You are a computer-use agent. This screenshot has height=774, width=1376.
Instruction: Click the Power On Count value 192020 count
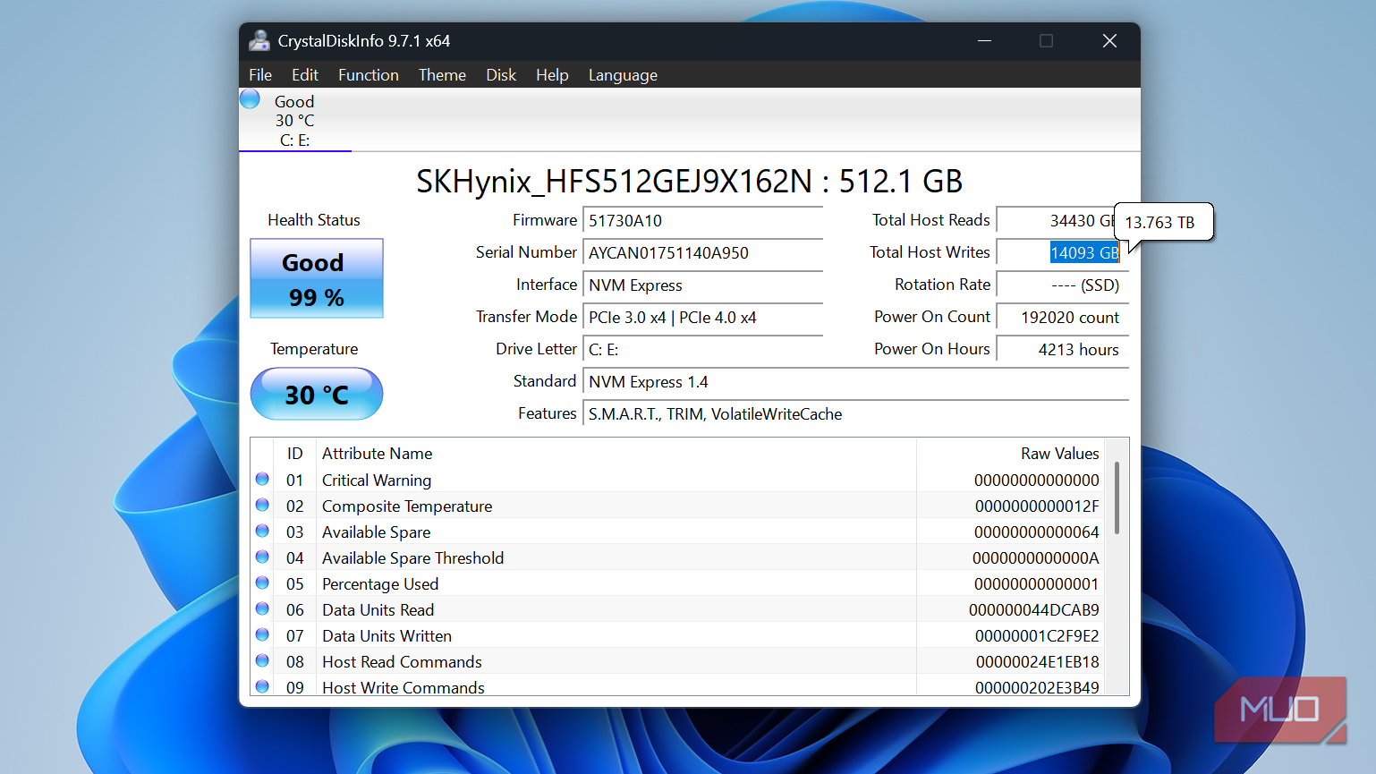pos(1062,318)
